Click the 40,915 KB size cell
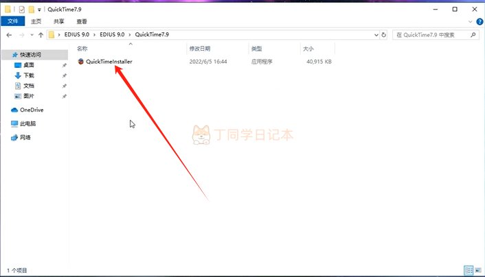 point(319,62)
